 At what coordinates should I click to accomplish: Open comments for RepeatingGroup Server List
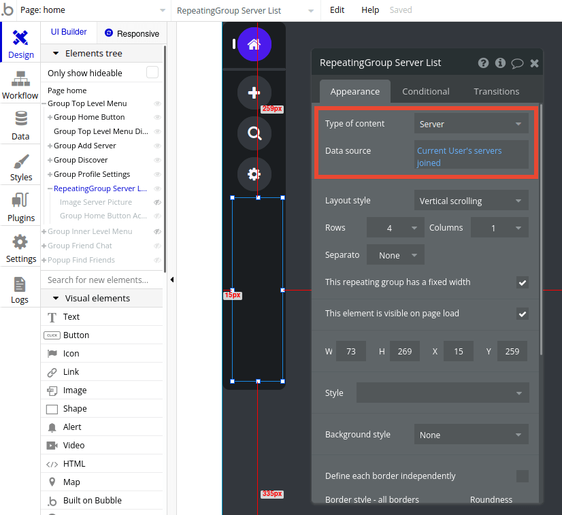(517, 63)
